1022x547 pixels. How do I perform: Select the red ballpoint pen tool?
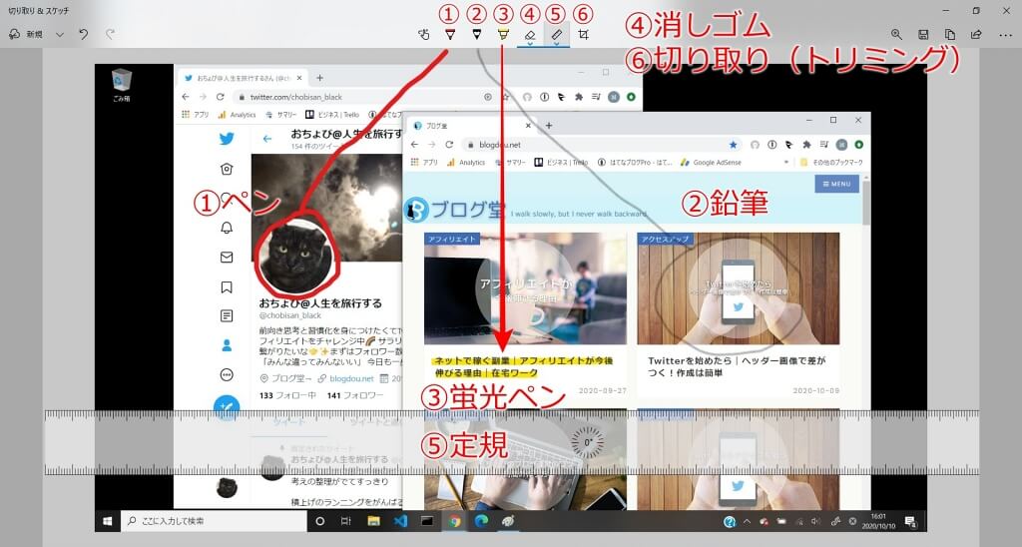coord(450,35)
